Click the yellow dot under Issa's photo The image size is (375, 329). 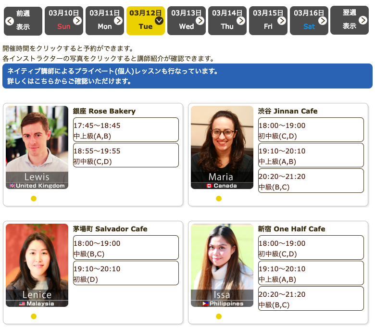point(219,316)
